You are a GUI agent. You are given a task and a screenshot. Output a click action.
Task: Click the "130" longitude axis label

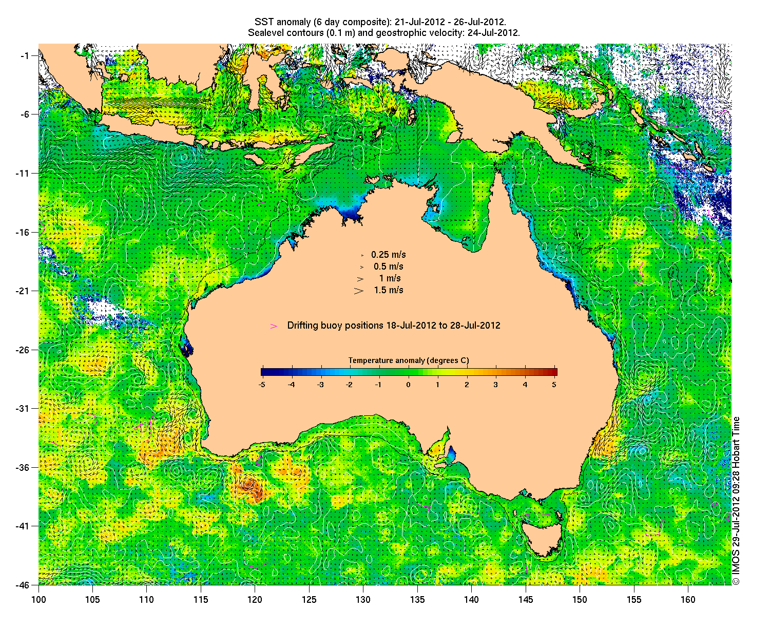[x=363, y=600]
